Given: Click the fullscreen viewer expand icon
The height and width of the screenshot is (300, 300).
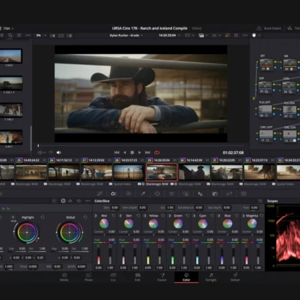Looking at the screenshot, I should point(236,35).
